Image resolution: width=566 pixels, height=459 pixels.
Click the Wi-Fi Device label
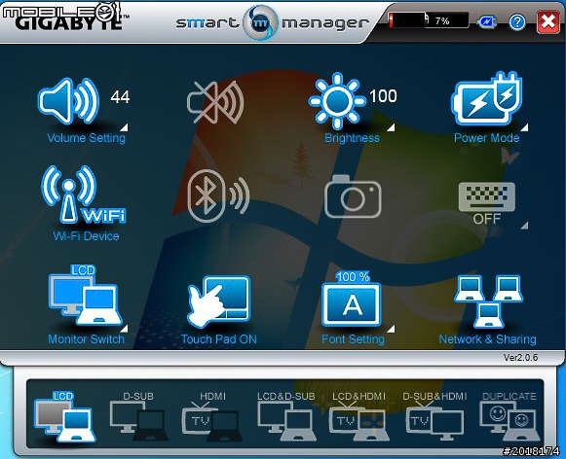86,236
